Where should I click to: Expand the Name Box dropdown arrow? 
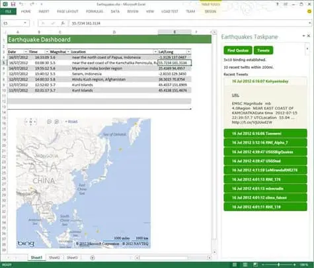(x=25, y=23)
